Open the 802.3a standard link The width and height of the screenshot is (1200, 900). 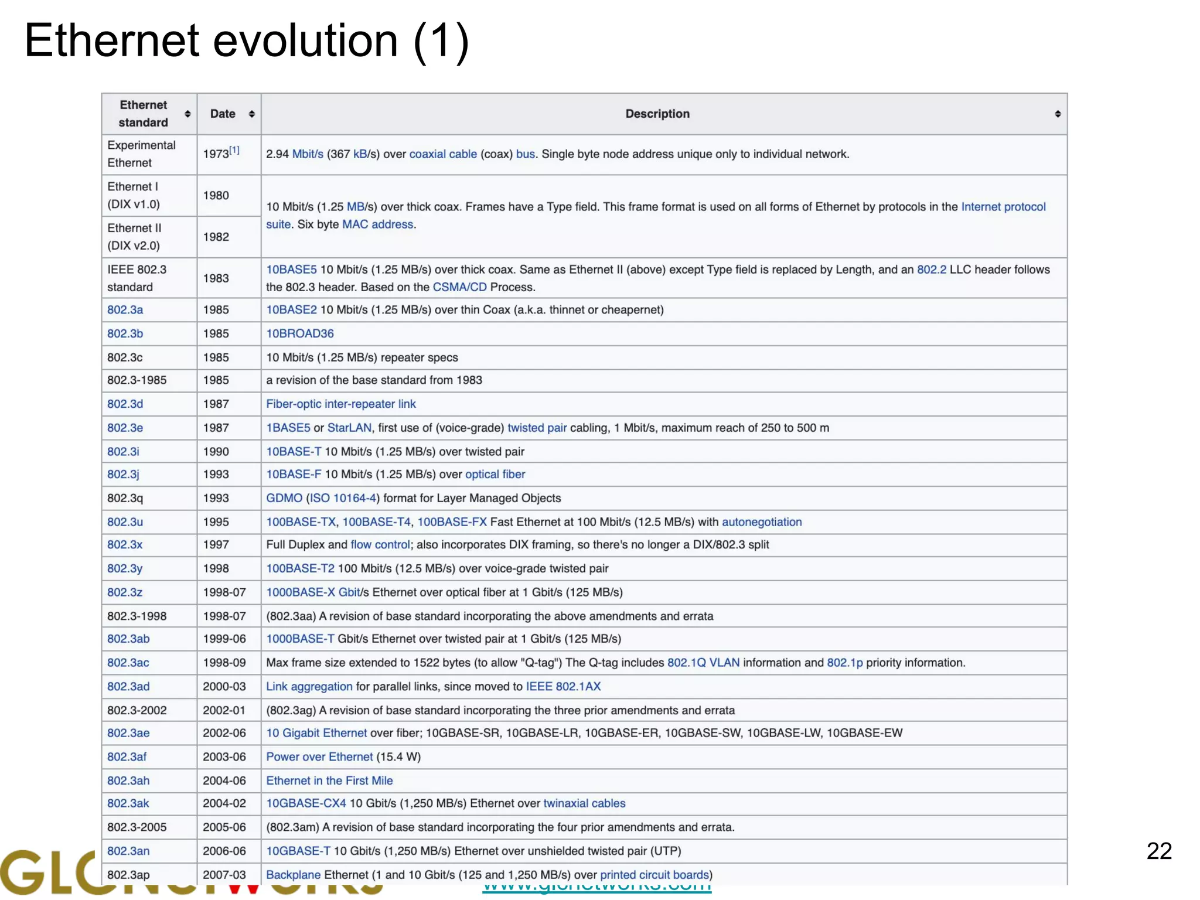(125, 310)
